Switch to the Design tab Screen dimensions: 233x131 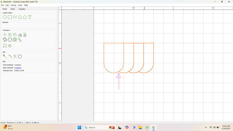pos(5,9)
